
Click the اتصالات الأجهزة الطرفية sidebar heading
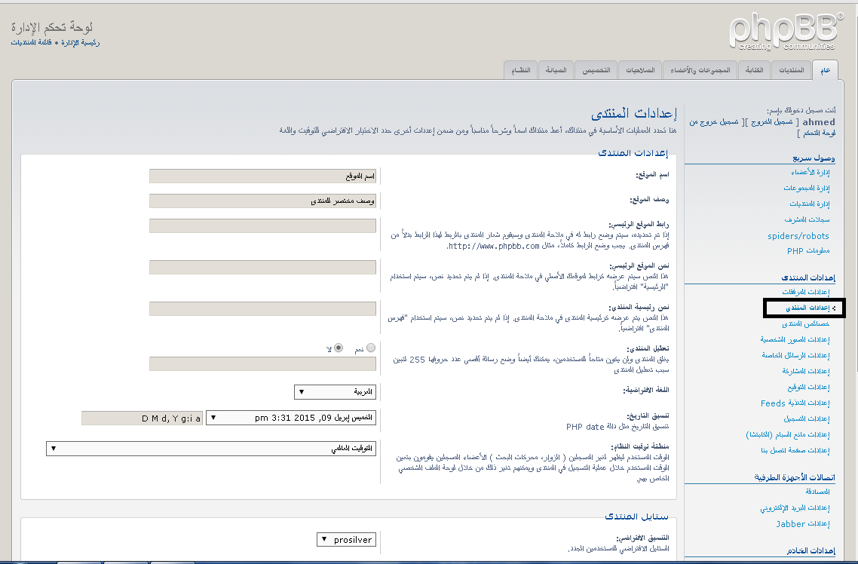[x=795, y=477]
